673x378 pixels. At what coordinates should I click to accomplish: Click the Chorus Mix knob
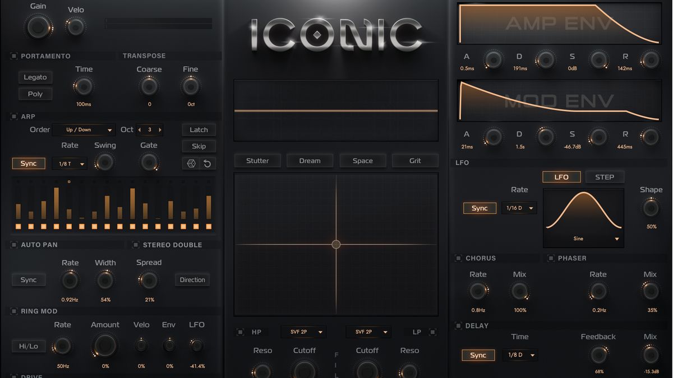[520, 291]
